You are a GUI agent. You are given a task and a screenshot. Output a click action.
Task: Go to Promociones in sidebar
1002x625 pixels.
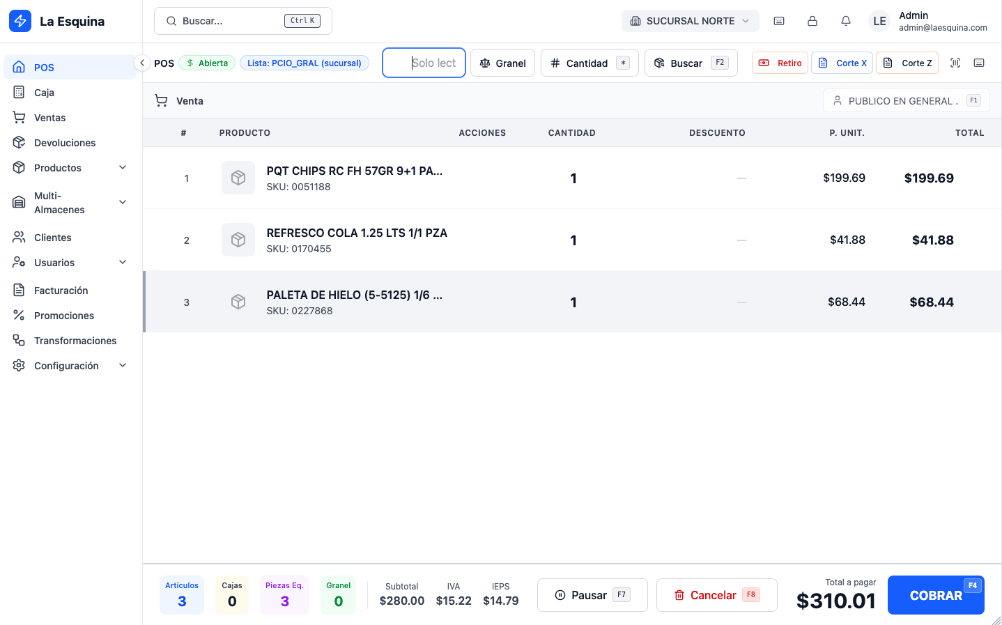(70, 315)
